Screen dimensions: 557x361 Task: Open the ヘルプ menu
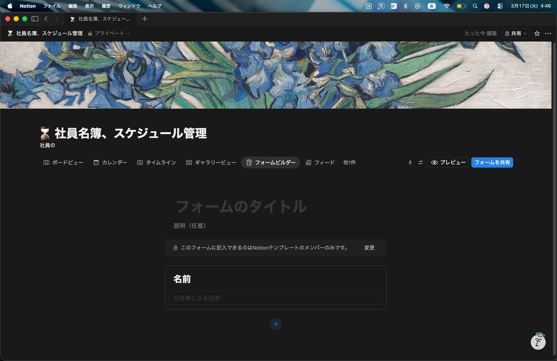154,6
